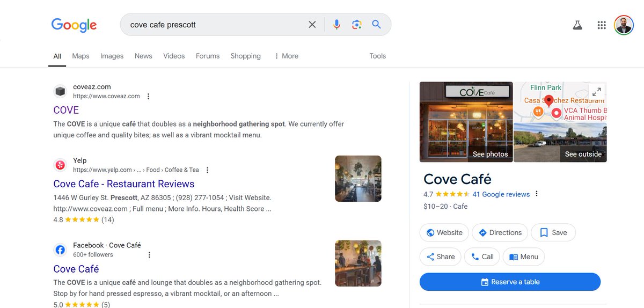The height and width of the screenshot is (308, 644).
Task: Click the Website button
Action: [444, 232]
